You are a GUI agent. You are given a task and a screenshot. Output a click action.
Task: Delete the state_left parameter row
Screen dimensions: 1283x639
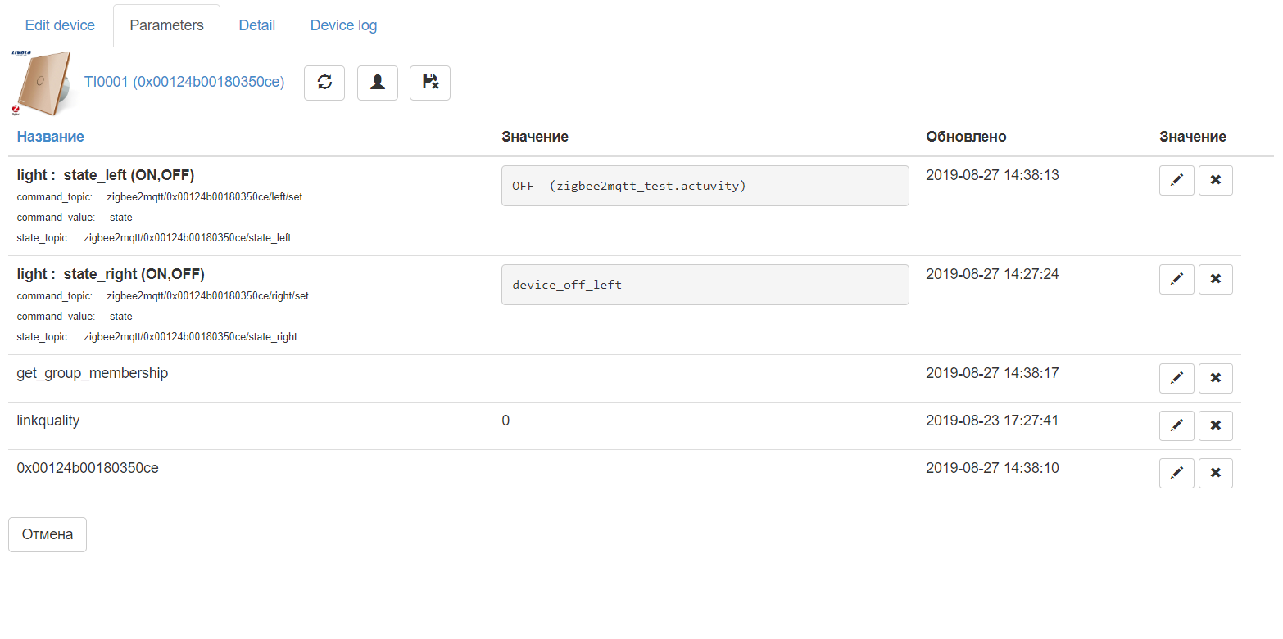pyautogui.click(x=1216, y=180)
